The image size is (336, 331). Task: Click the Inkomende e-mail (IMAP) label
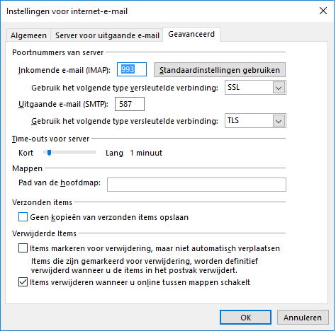pos(65,70)
